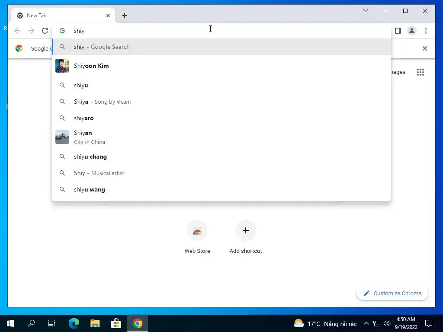This screenshot has width=443, height=332.
Task: Select 'Shiy - Musical artist' suggestion
Action: point(221,173)
